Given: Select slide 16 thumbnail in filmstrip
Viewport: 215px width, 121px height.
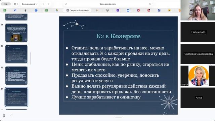Looking at the screenshot, I should point(16,76).
